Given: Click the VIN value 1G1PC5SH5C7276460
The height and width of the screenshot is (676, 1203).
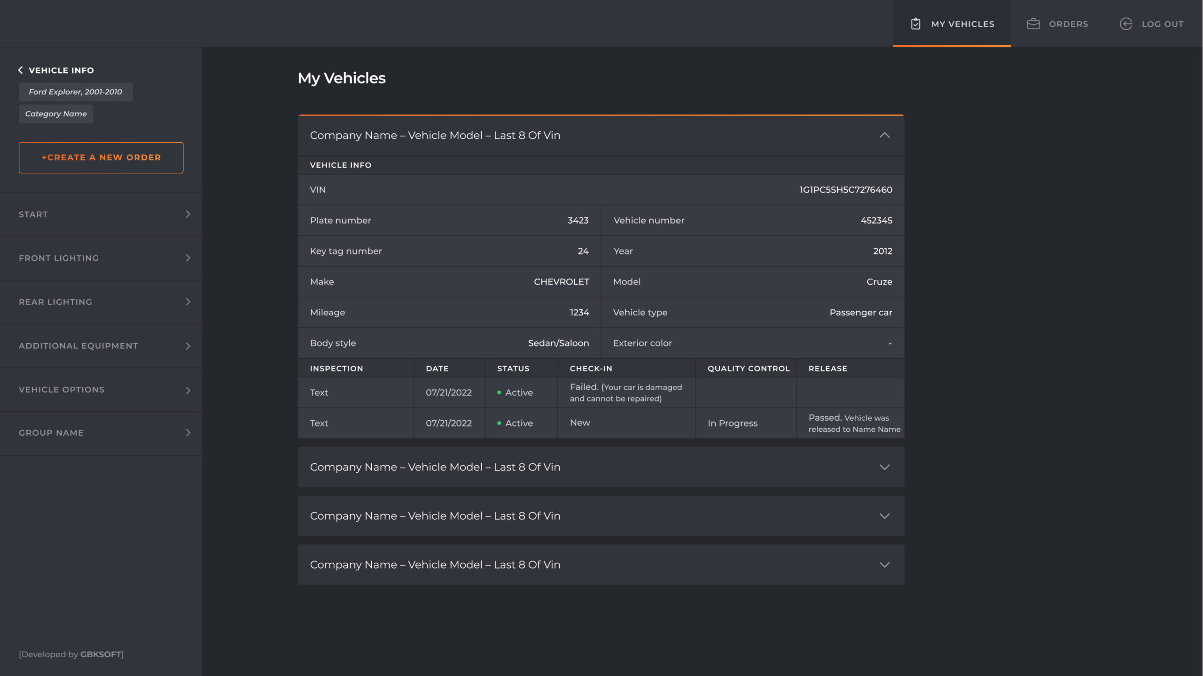Looking at the screenshot, I should (846, 190).
